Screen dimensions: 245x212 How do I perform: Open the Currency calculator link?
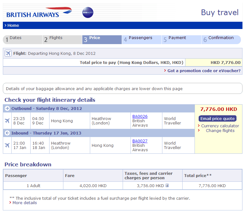(220, 126)
